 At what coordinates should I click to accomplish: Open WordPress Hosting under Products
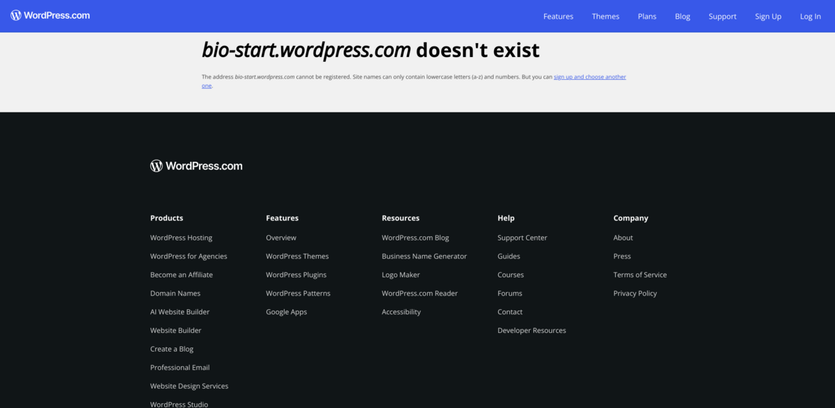click(181, 237)
